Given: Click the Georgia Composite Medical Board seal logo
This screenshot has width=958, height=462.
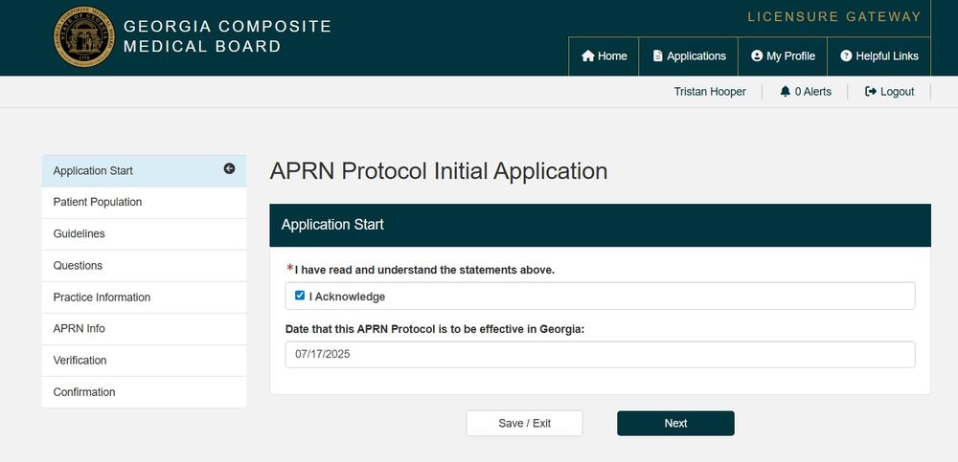Looking at the screenshot, I should (x=83, y=36).
